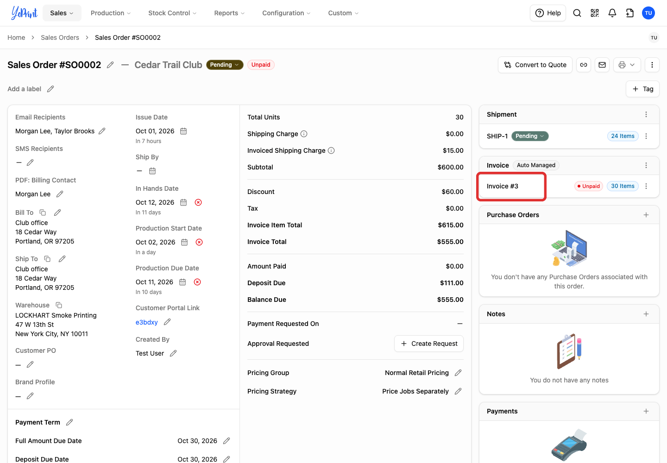This screenshot has height=463, width=667.
Task: Open Invoice #3 entry
Action: [x=502, y=186]
